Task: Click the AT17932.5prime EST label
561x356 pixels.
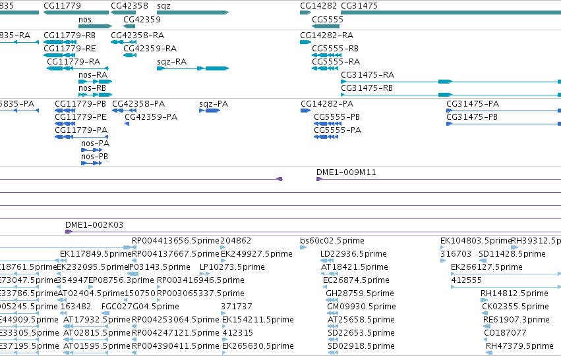Action: click(x=97, y=320)
